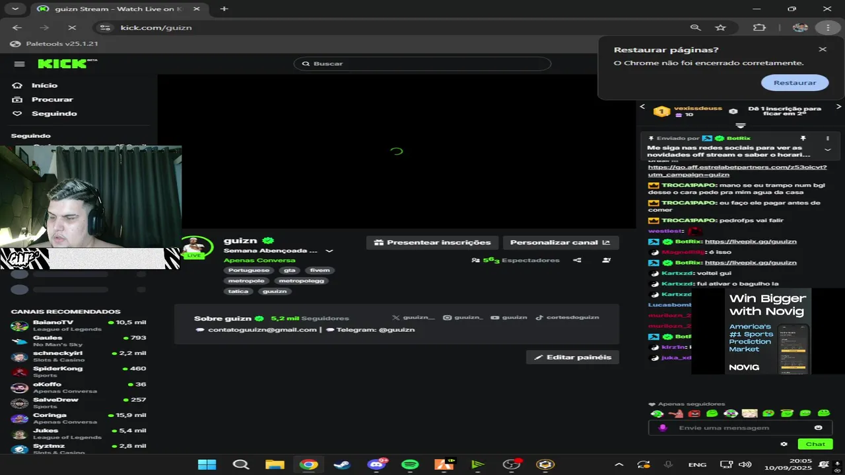This screenshot has height=475, width=845.
Task: Insert the blonde anime face emote
Action: (749, 414)
